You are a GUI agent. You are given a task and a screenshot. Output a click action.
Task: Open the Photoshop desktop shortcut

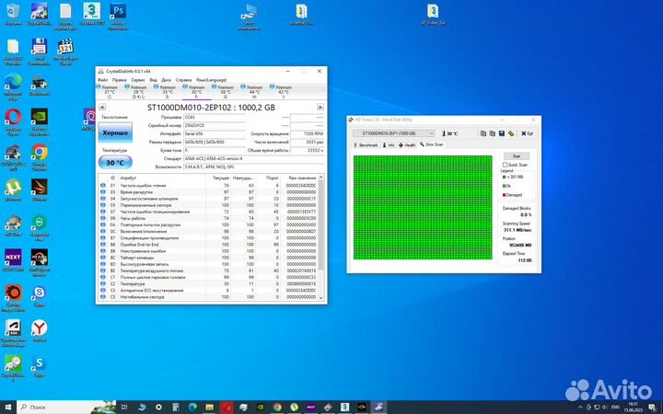click(x=118, y=17)
